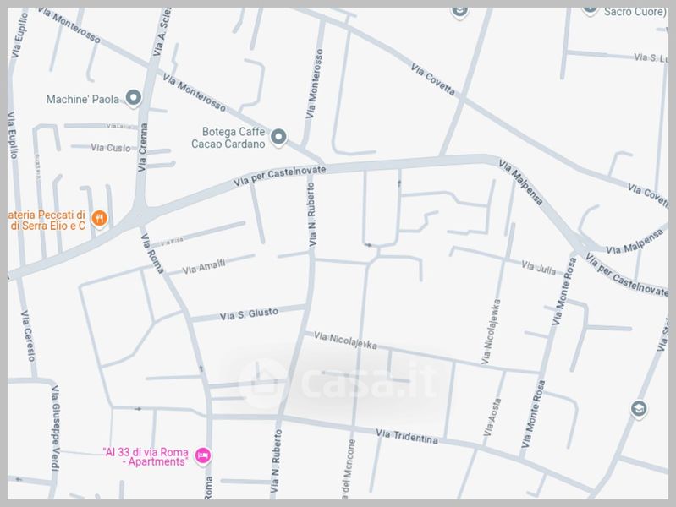Click the Machine' Paola location pin
The image size is (676, 507).
point(133,98)
